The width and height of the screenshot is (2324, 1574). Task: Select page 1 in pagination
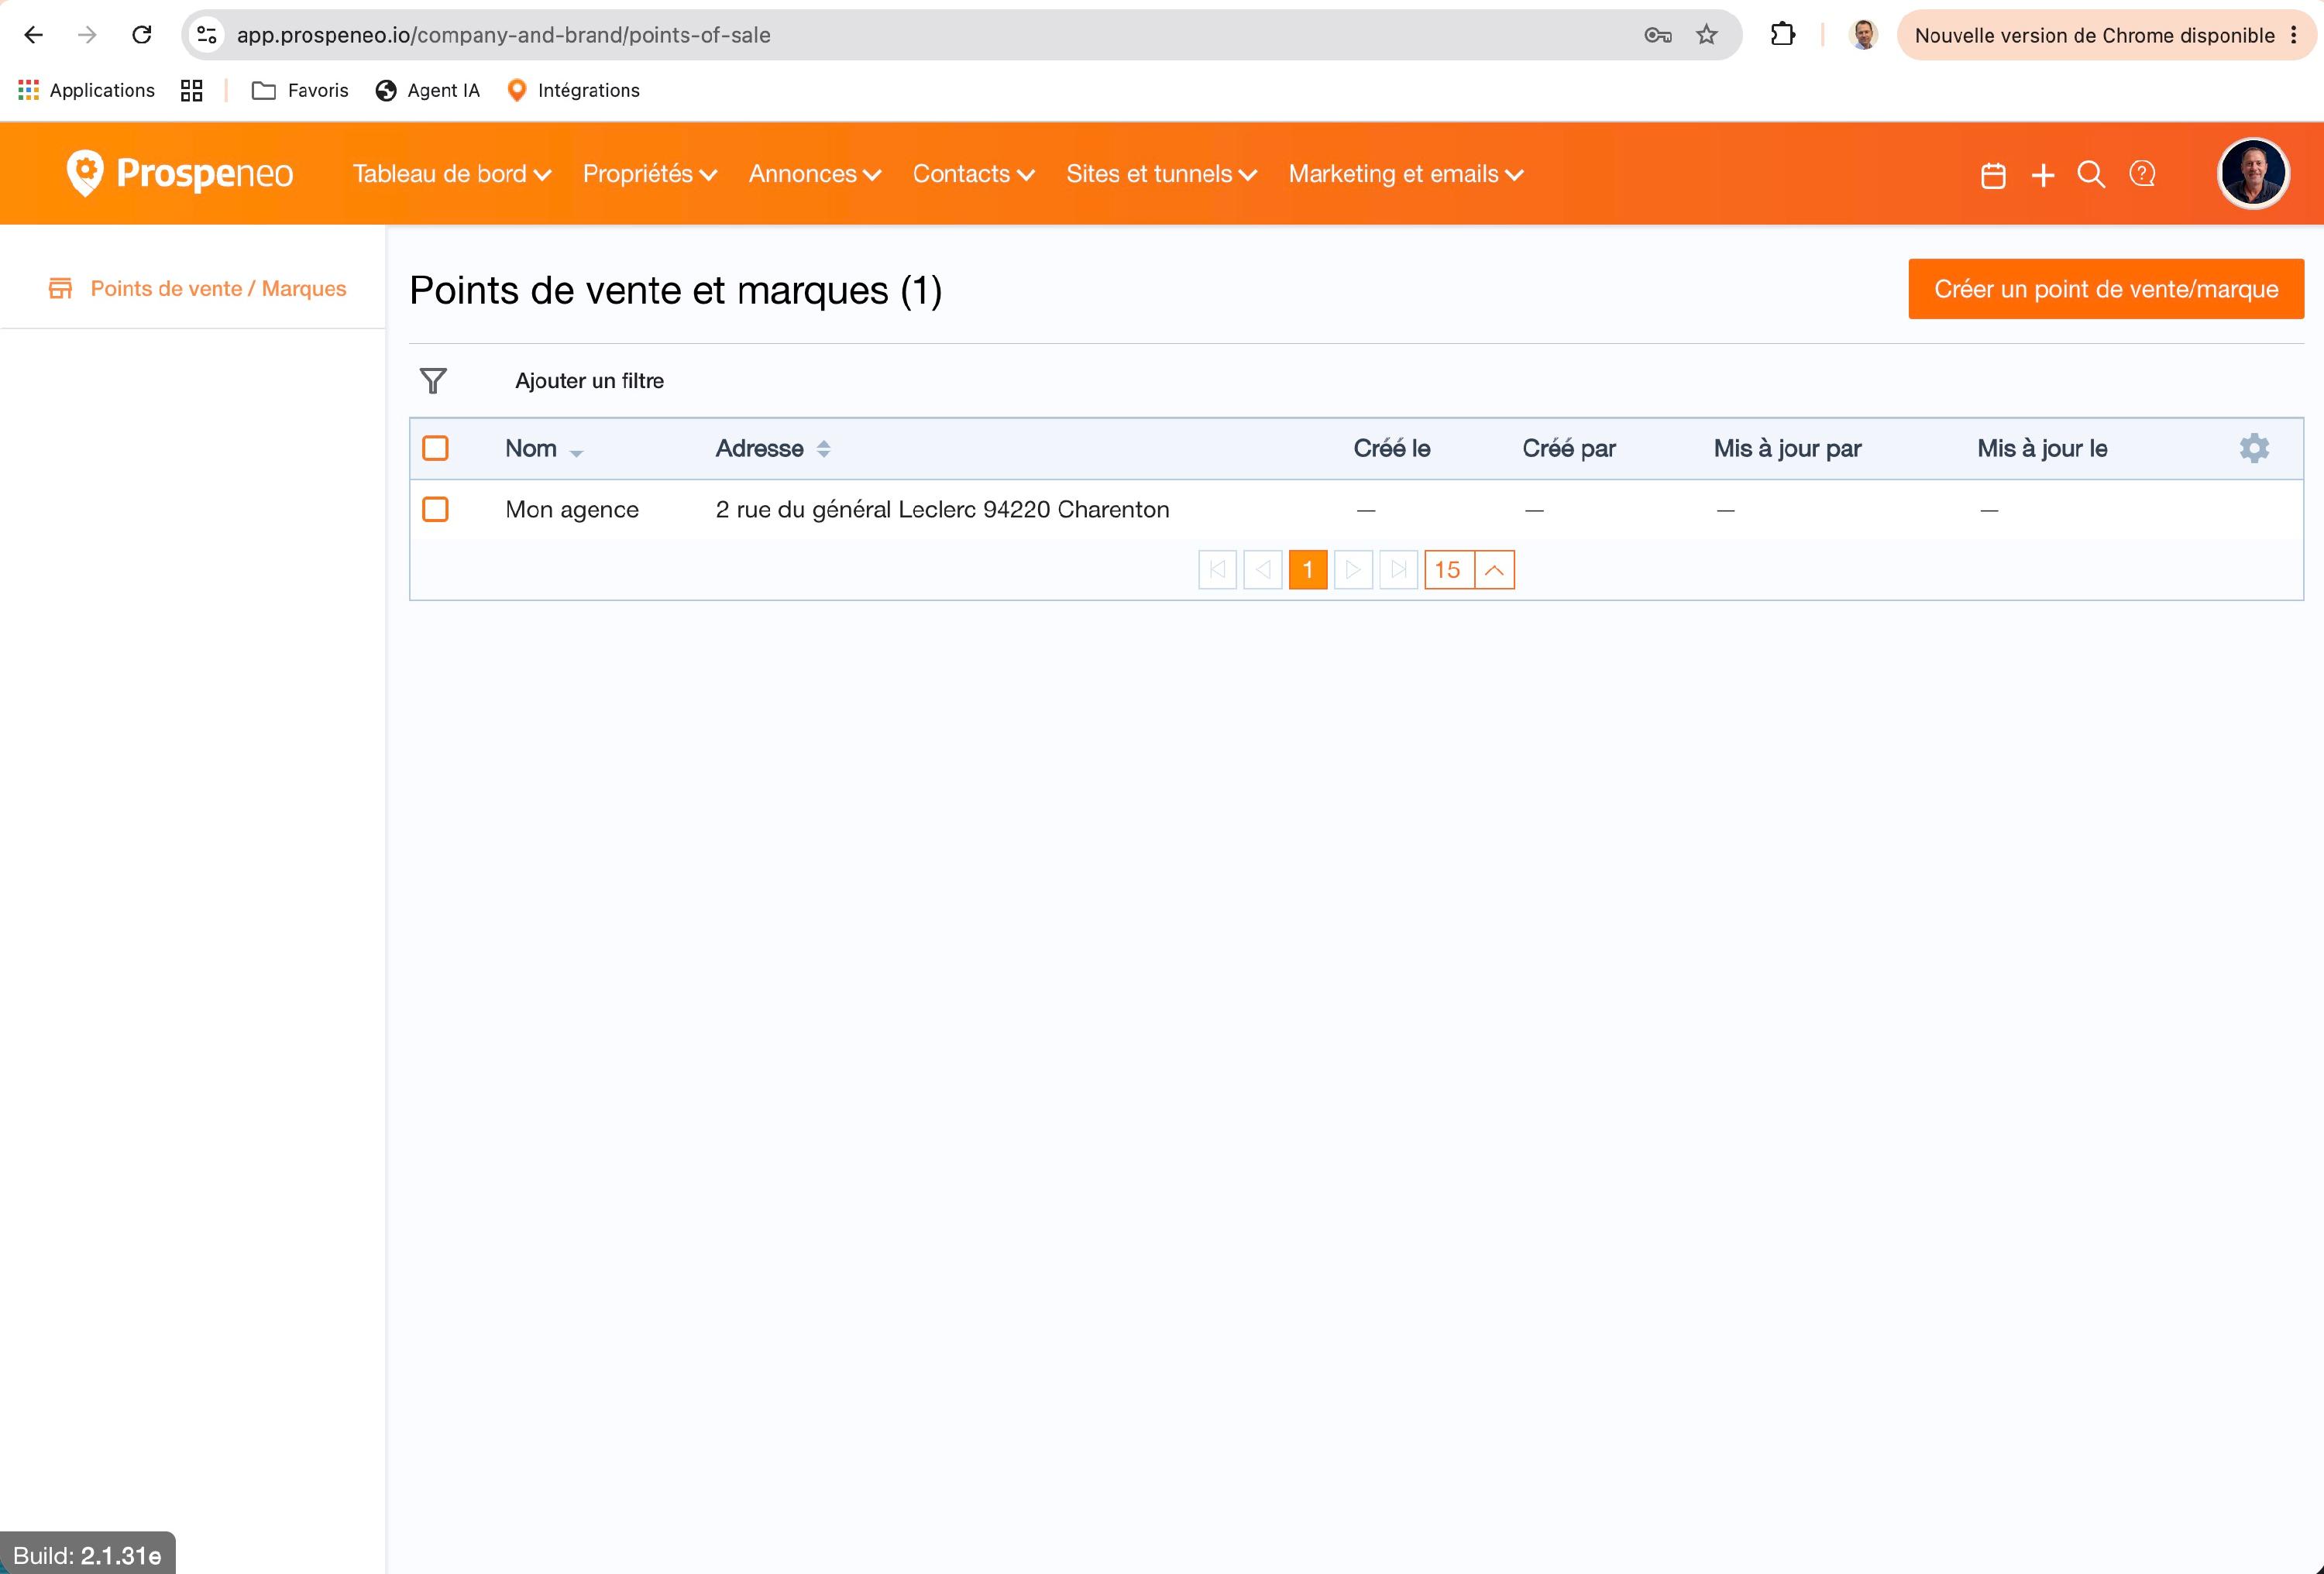tap(1308, 570)
